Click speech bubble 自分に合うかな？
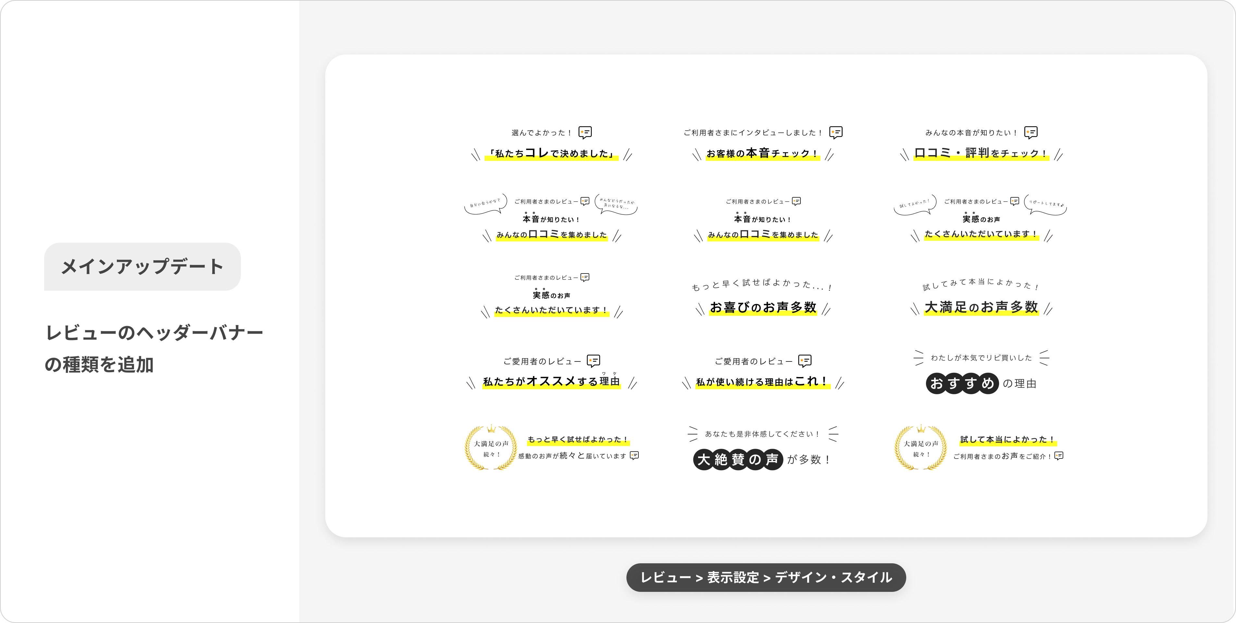The image size is (1236, 623). coord(485,204)
